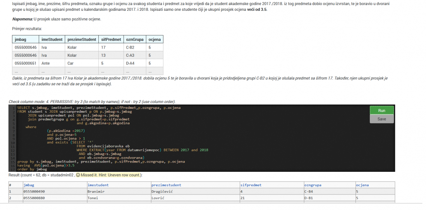
Task: Select result cell C-B4
Action: click(329, 191)
